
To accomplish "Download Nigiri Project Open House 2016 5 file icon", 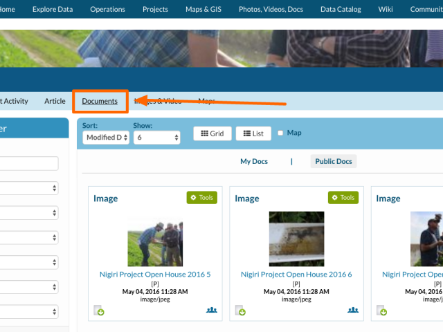I will click(x=99, y=310).
